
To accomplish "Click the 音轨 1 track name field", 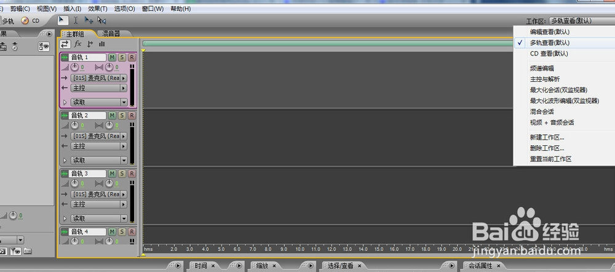I will (87, 57).
